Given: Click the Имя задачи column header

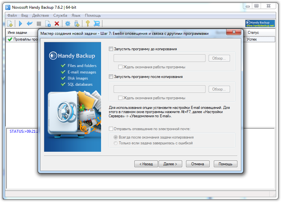Looking at the screenshot, I should tap(17, 33).
